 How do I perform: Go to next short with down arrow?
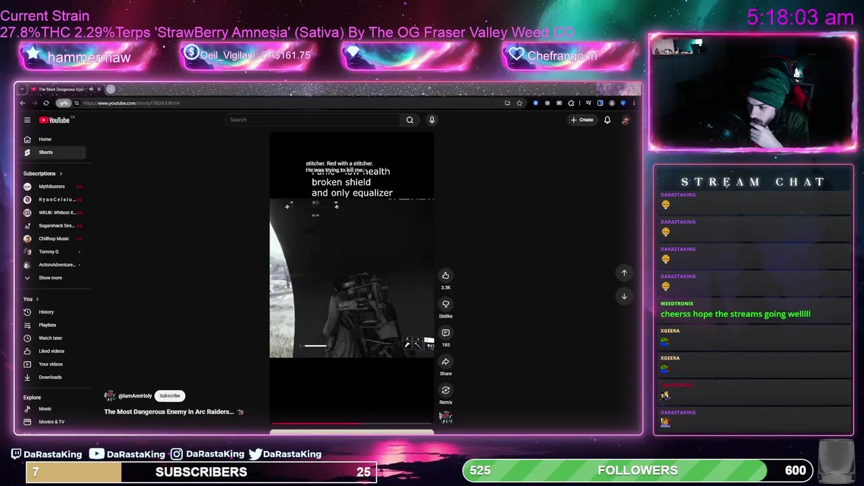coord(624,296)
